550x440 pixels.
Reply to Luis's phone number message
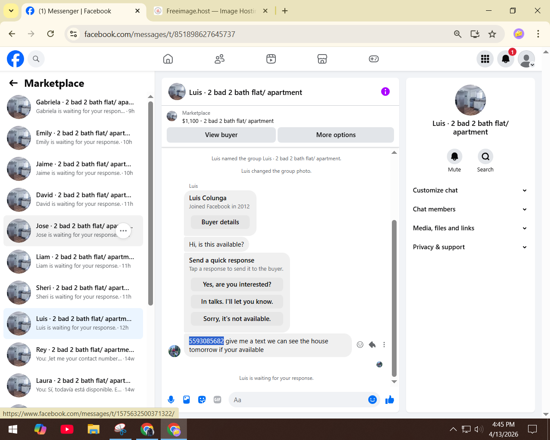[372, 345]
